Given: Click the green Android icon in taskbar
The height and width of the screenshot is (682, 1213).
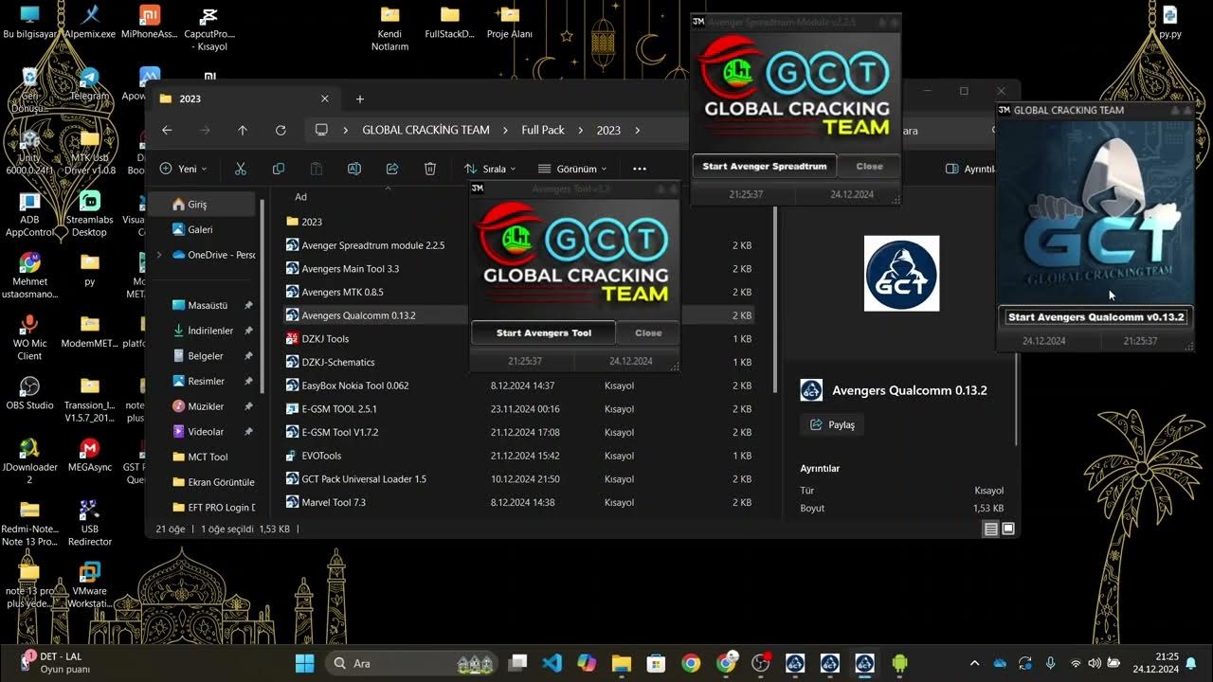Looking at the screenshot, I should click(899, 663).
